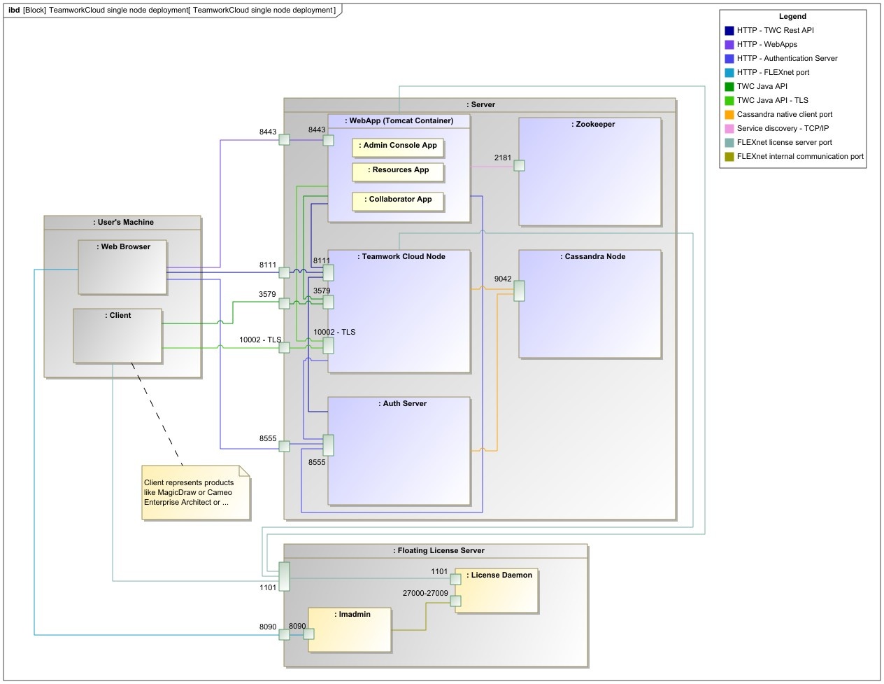Select the Resources App block
The width and height of the screenshot is (884, 684).
pyautogui.click(x=398, y=172)
